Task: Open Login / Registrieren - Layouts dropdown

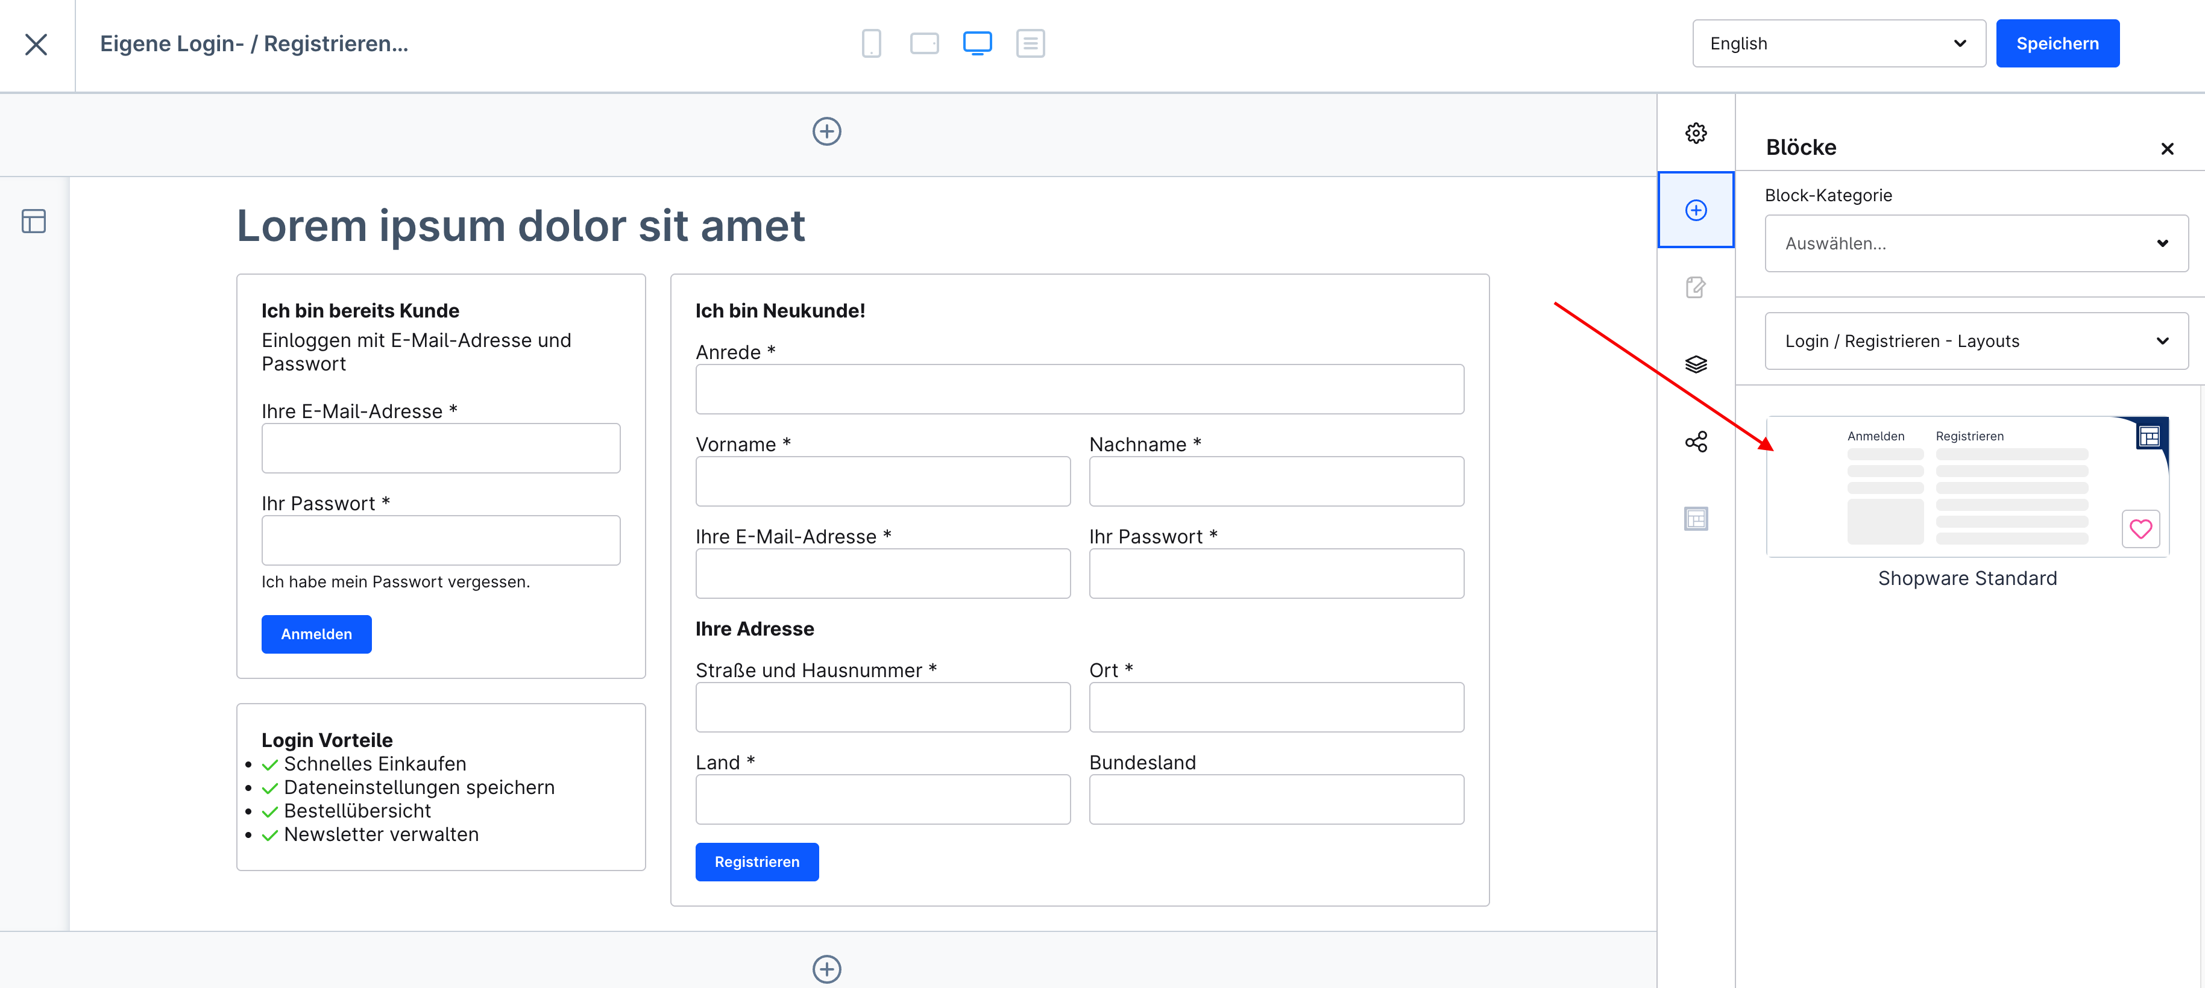Action: coord(1975,342)
